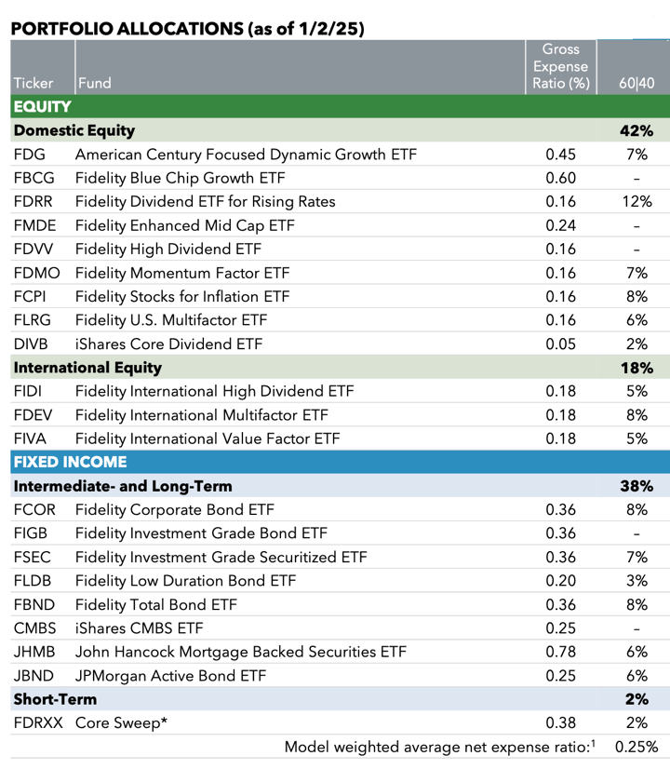Image resolution: width=670 pixels, height=769 pixels.
Task: Click the 0.25% weighted average net expense value
Action: coord(636,747)
